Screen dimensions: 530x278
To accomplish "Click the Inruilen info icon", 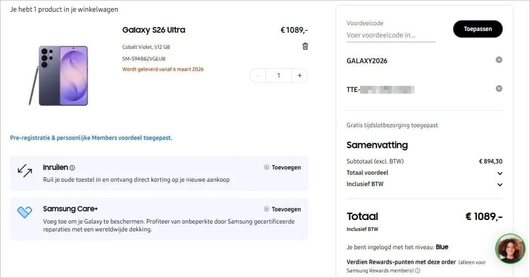I will click(x=73, y=168).
